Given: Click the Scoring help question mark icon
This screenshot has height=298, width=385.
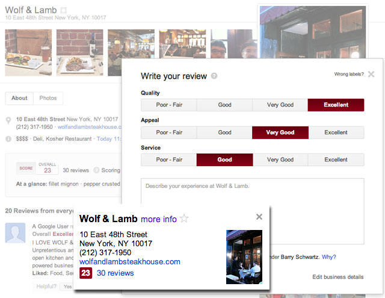Looking at the screenshot, I should coord(97,170).
